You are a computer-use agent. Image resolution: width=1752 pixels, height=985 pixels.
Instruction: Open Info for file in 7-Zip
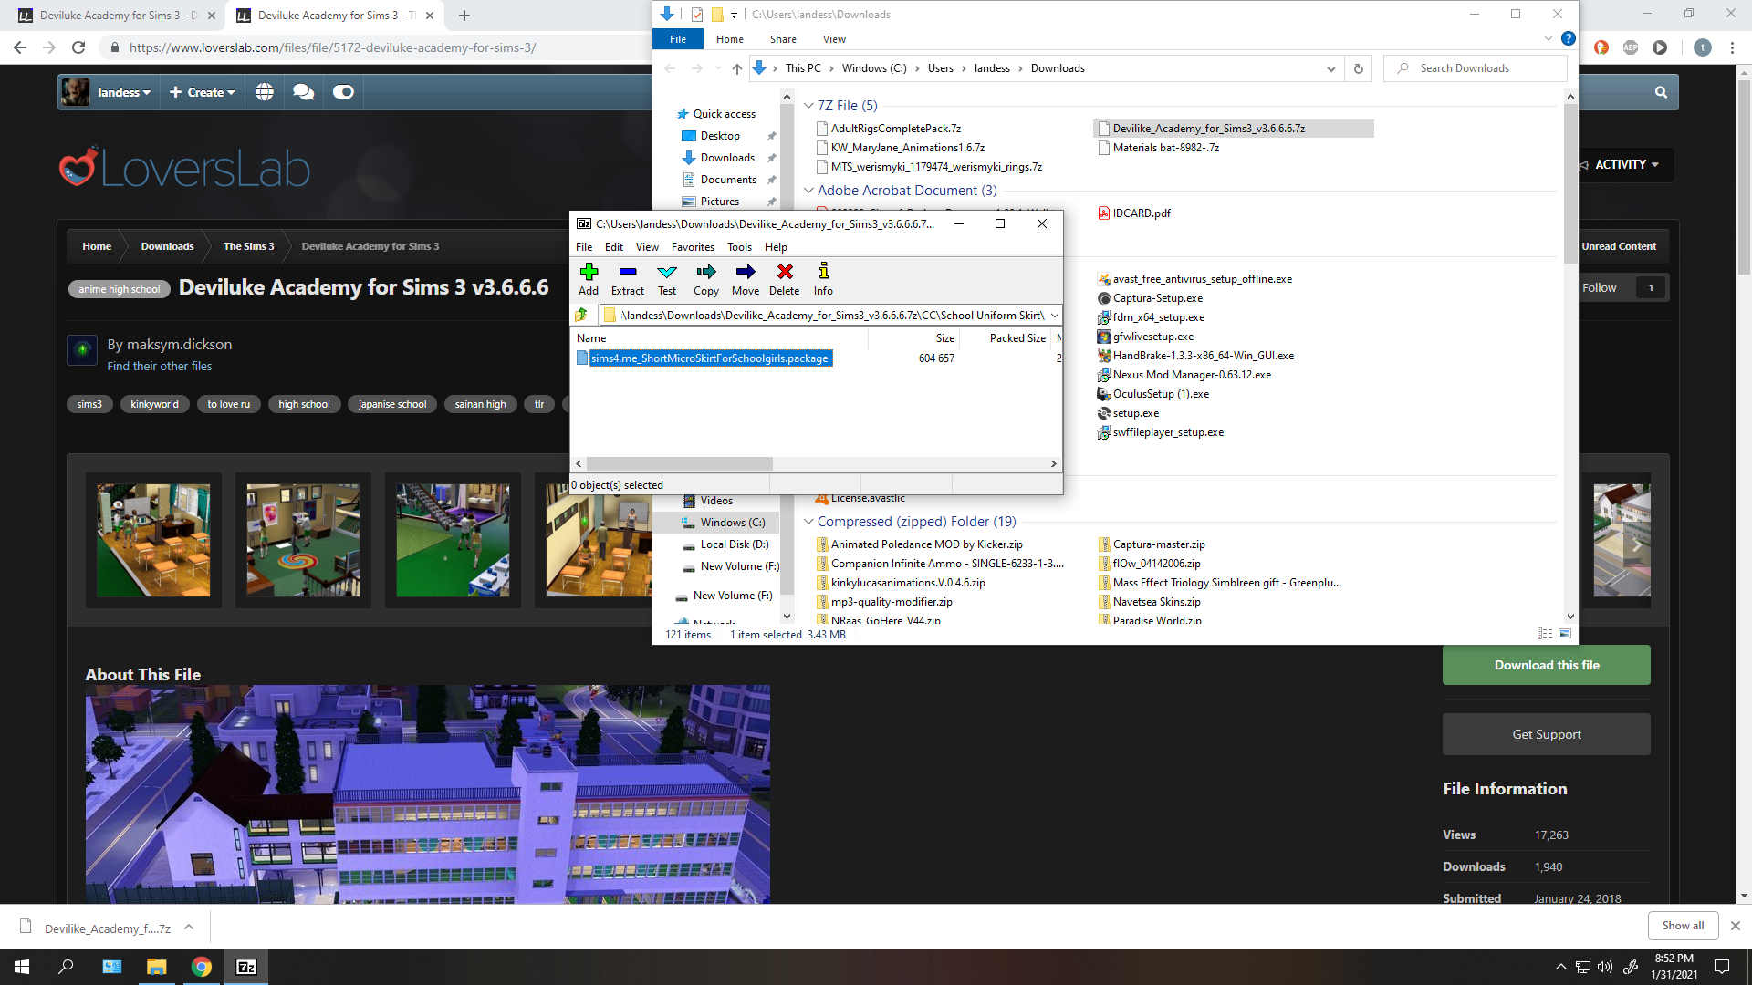[823, 279]
